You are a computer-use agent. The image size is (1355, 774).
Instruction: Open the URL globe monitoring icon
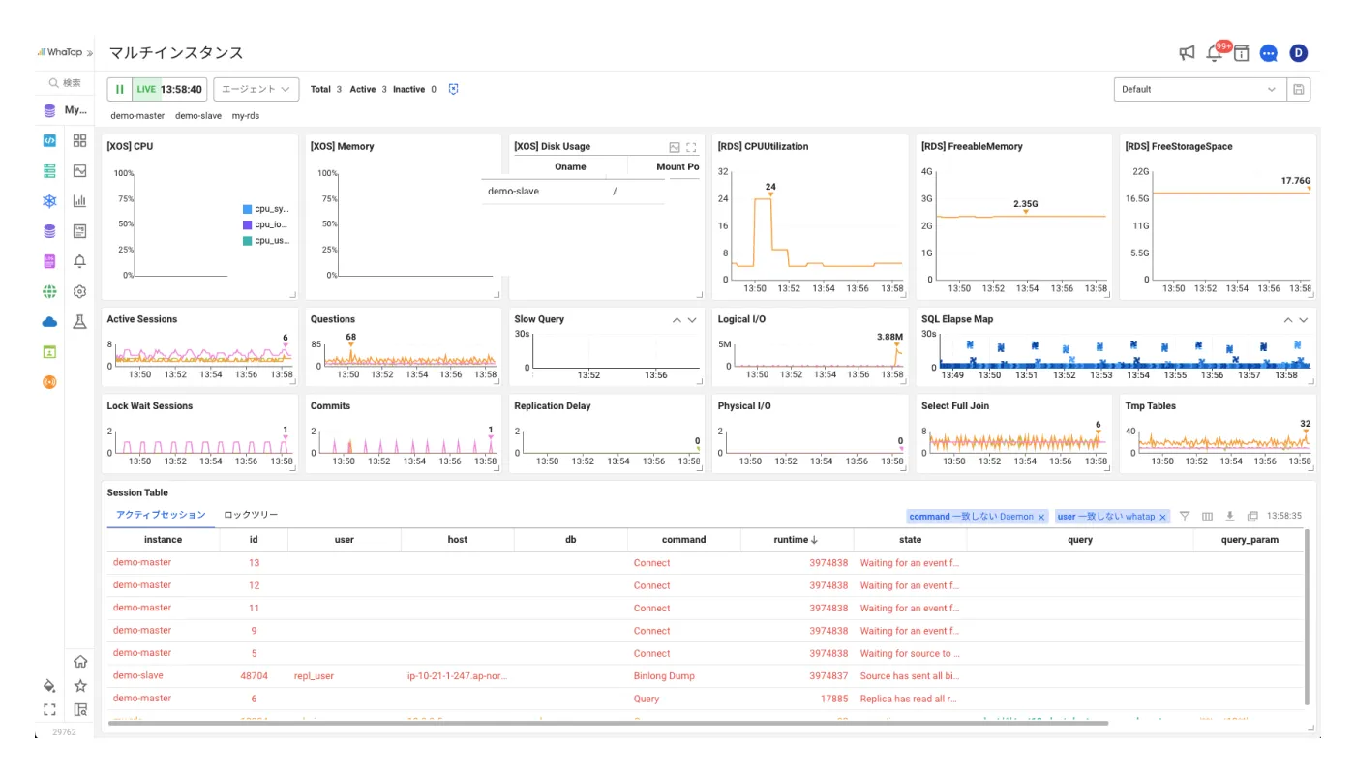(49, 291)
